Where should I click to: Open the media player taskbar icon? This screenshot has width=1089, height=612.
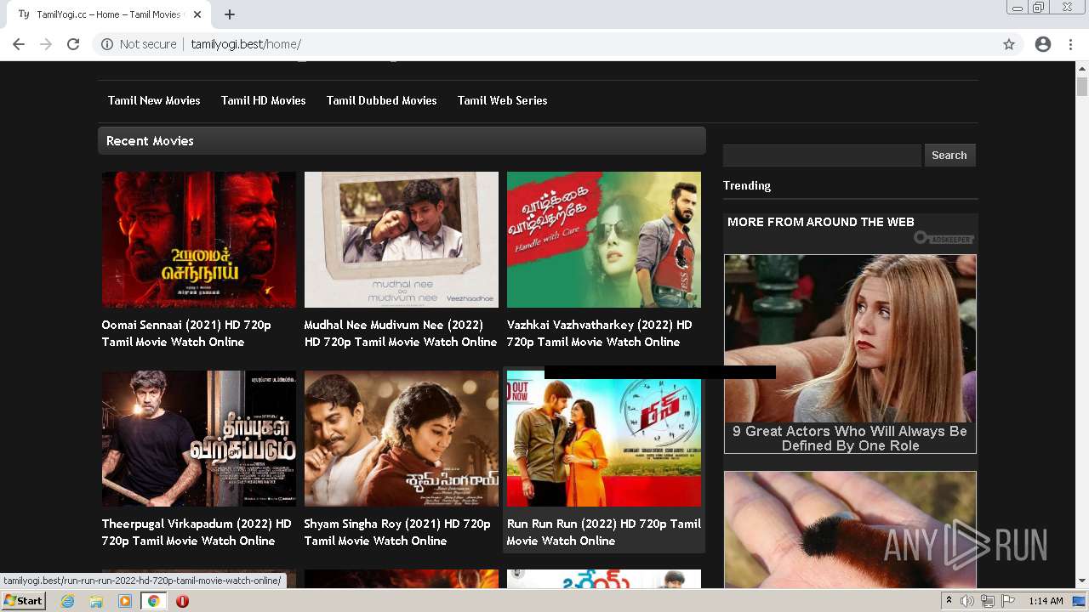pyautogui.click(x=125, y=601)
